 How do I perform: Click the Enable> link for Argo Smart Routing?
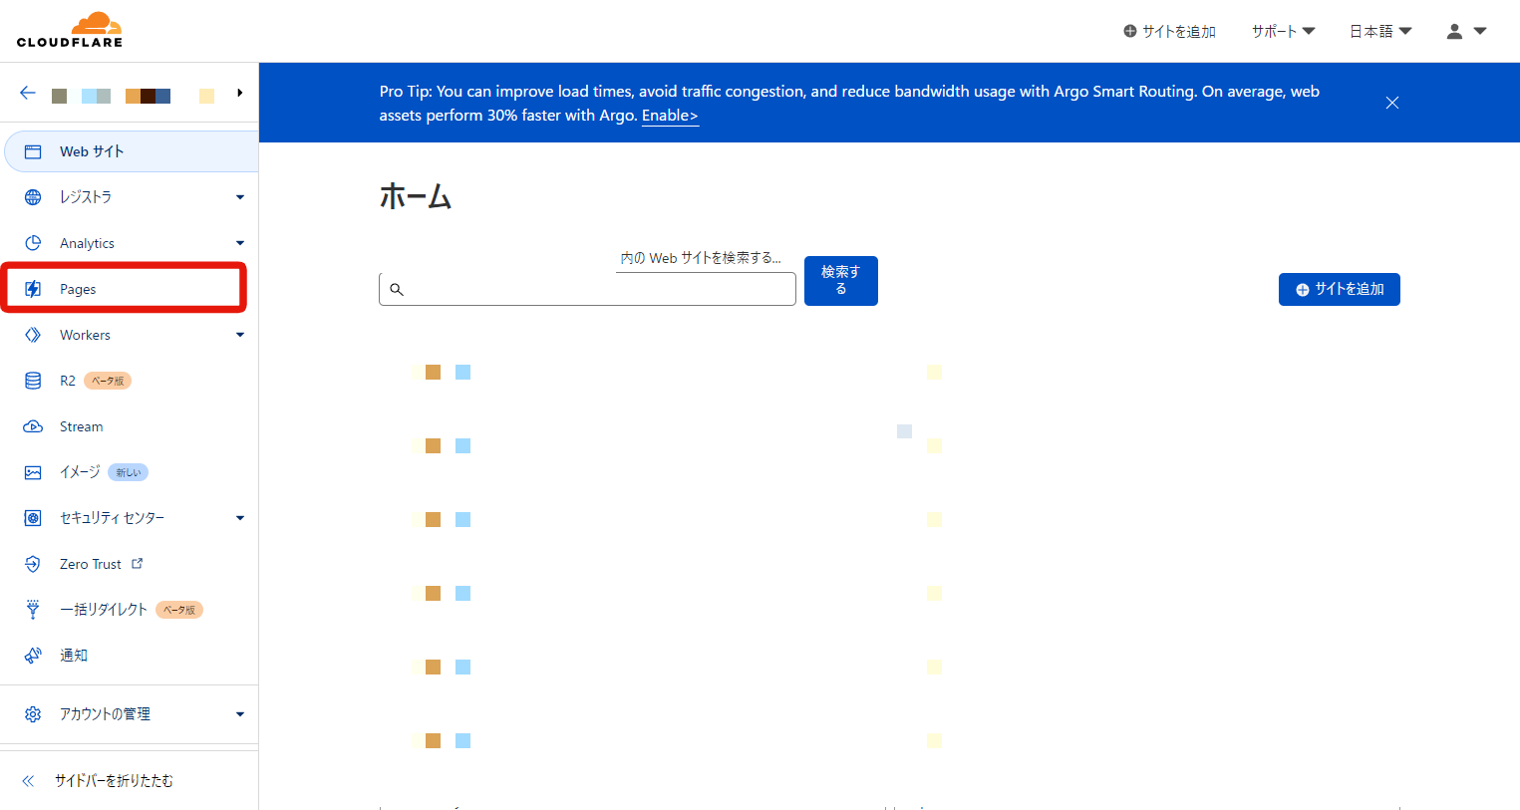[x=669, y=115]
